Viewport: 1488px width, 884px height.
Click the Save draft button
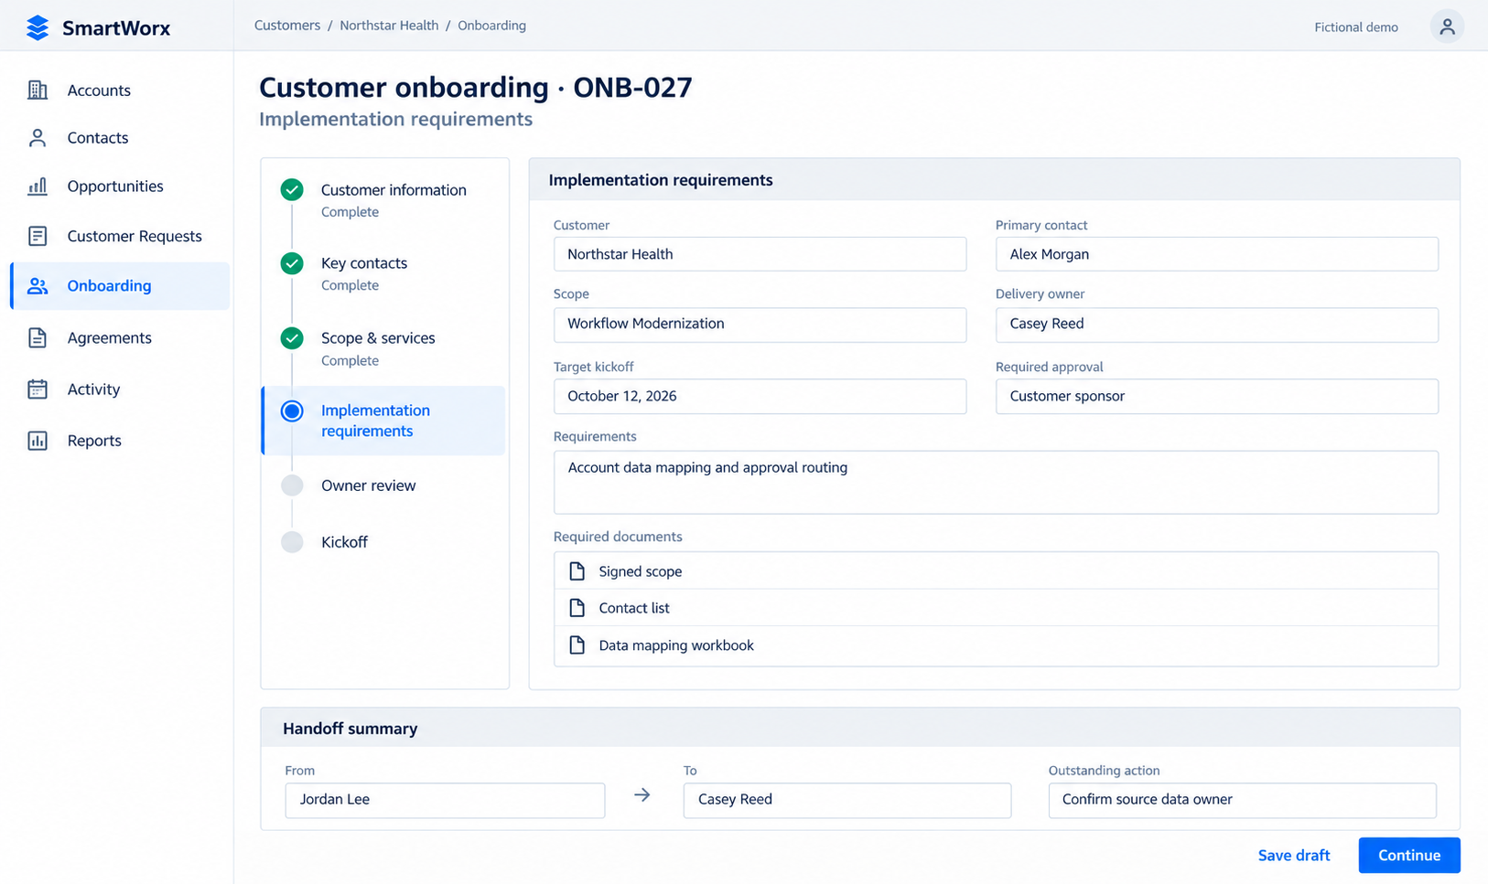point(1293,856)
